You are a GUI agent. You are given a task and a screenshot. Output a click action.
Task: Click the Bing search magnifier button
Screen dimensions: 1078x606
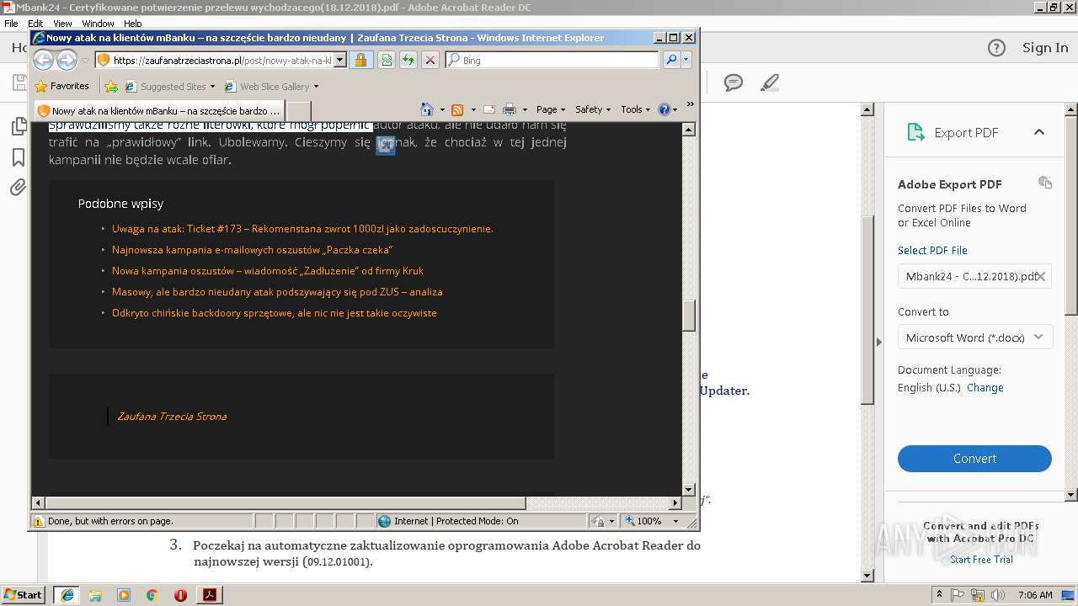point(671,60)
